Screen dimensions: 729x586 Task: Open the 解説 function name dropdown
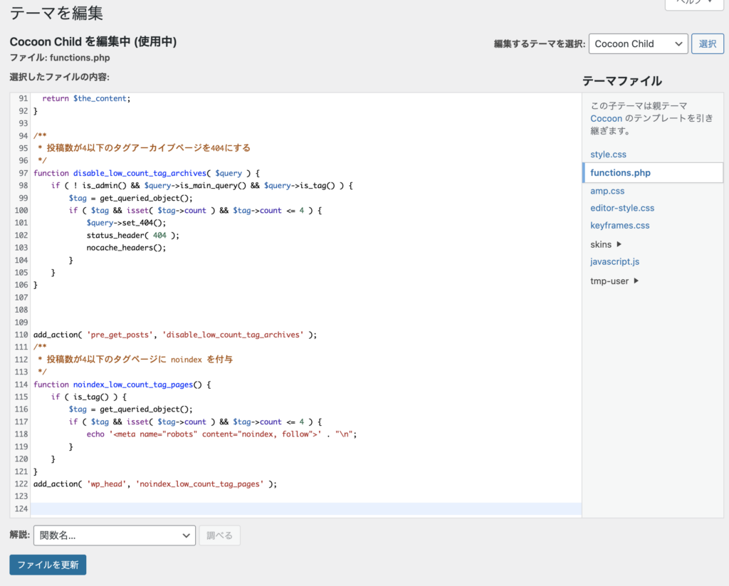[x=114, y=535]
